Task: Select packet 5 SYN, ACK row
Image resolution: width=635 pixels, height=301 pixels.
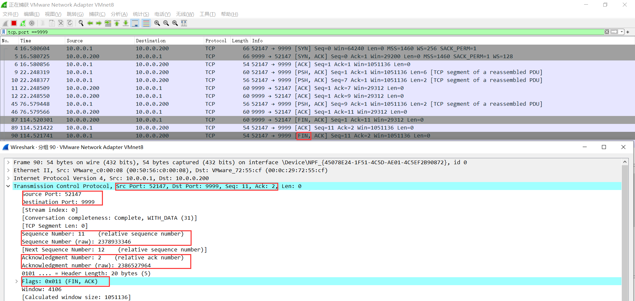Action: (x=317, y=56)
